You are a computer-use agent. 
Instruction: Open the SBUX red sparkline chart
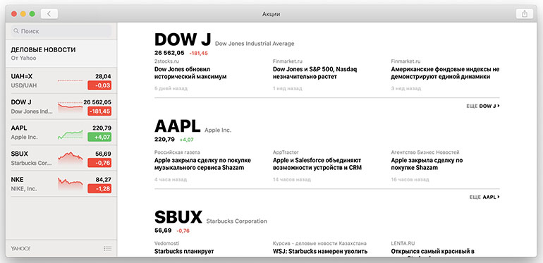point(71,158)
